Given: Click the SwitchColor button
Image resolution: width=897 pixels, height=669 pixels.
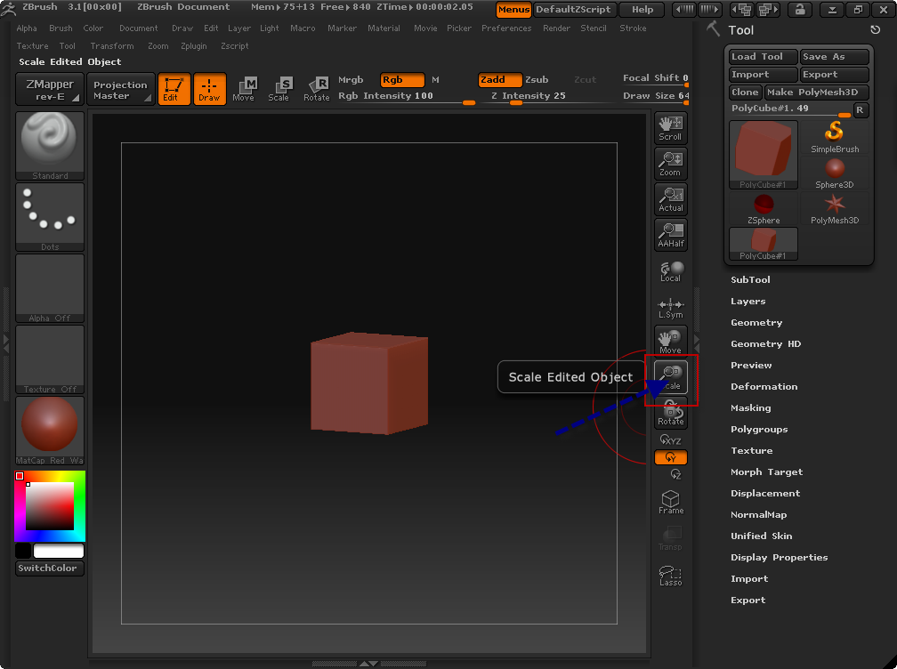Looking at the screenshot, I should pos(50,568).
